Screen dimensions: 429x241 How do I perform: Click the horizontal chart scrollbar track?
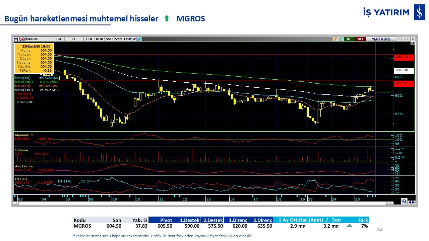pos(201,203)
